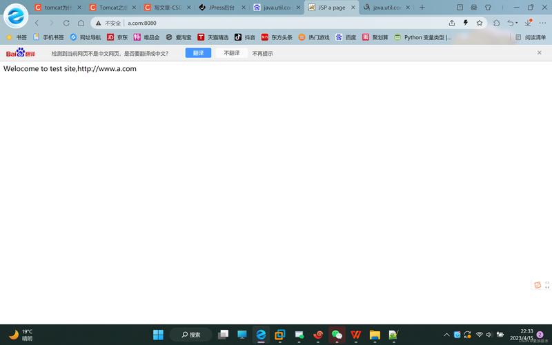This screenshot has width=552, height=345.
Task: Click the 不再提示 link
Action: tap(262, 53)
